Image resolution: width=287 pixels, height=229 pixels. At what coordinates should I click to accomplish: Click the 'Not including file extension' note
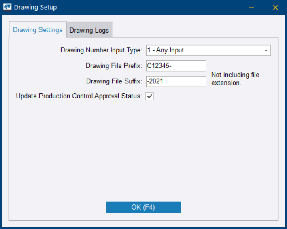point(235,79)
